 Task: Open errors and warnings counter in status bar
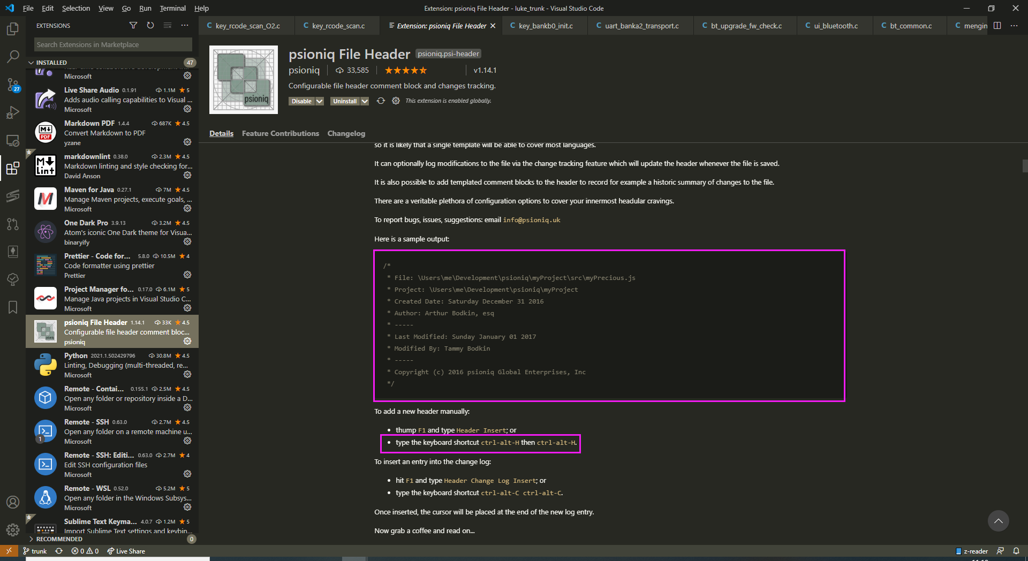tap(85, 551)
